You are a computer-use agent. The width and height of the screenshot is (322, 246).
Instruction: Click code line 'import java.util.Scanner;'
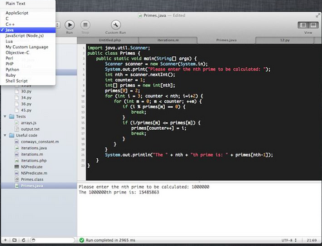click(x=118, y=48)
